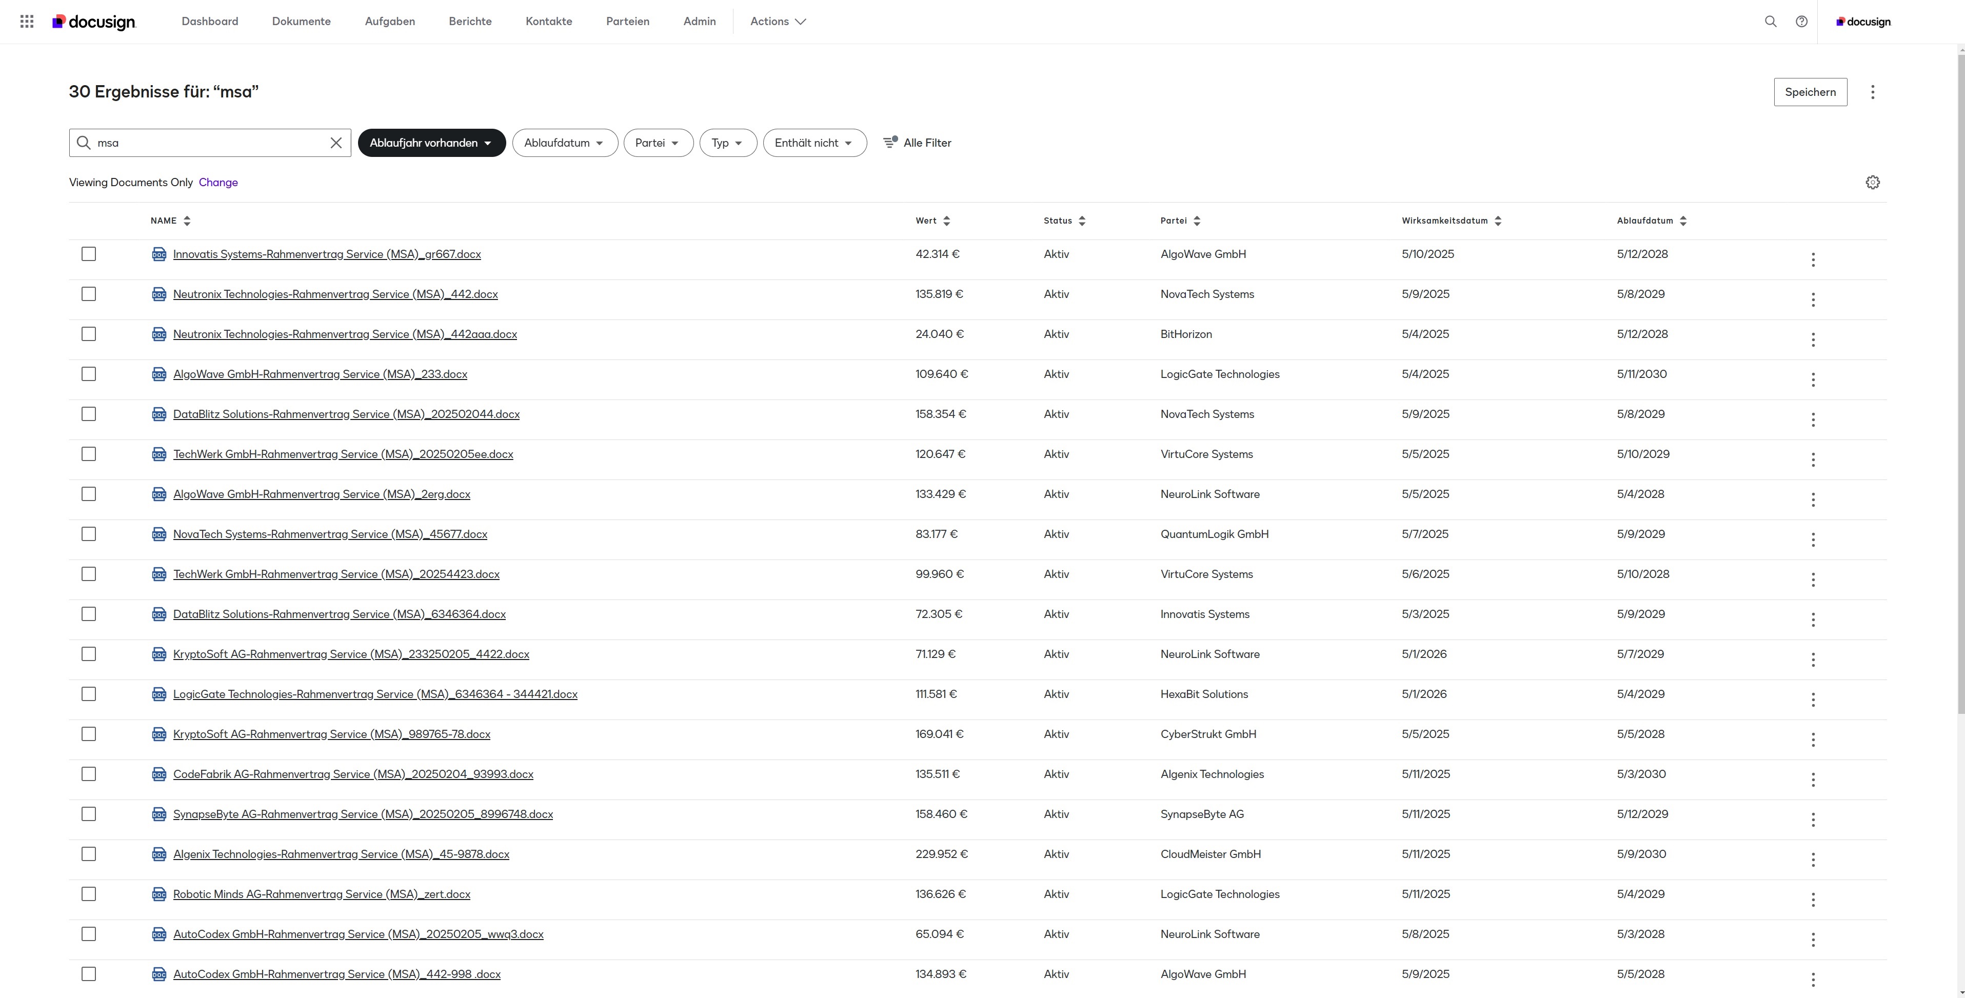Open row menu for Robotic Minds MSA_zert
The image size is (1965, 998).
1813,900
